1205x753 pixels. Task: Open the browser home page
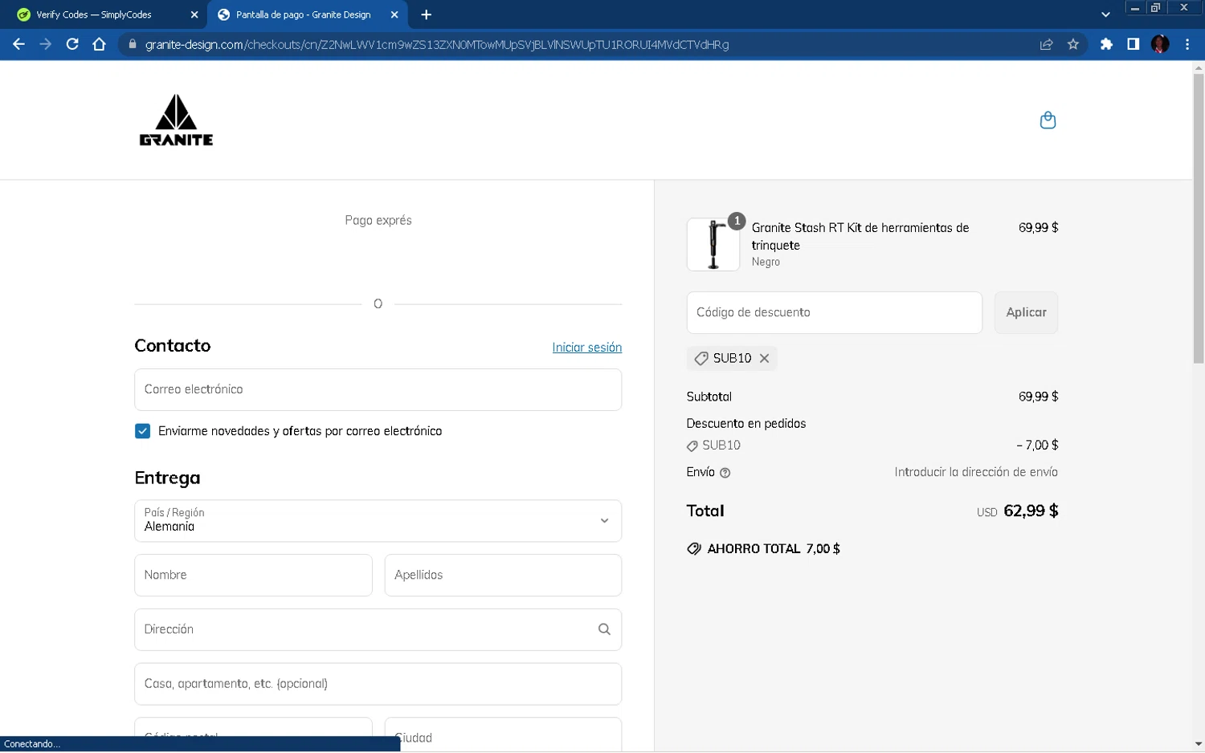point(99,44)
